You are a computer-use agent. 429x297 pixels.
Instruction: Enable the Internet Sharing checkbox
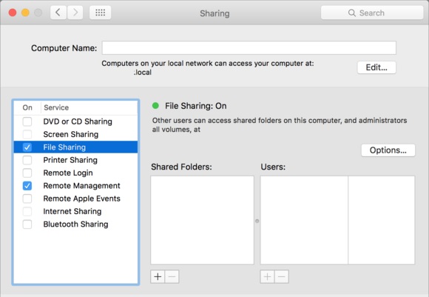(27, 212)
